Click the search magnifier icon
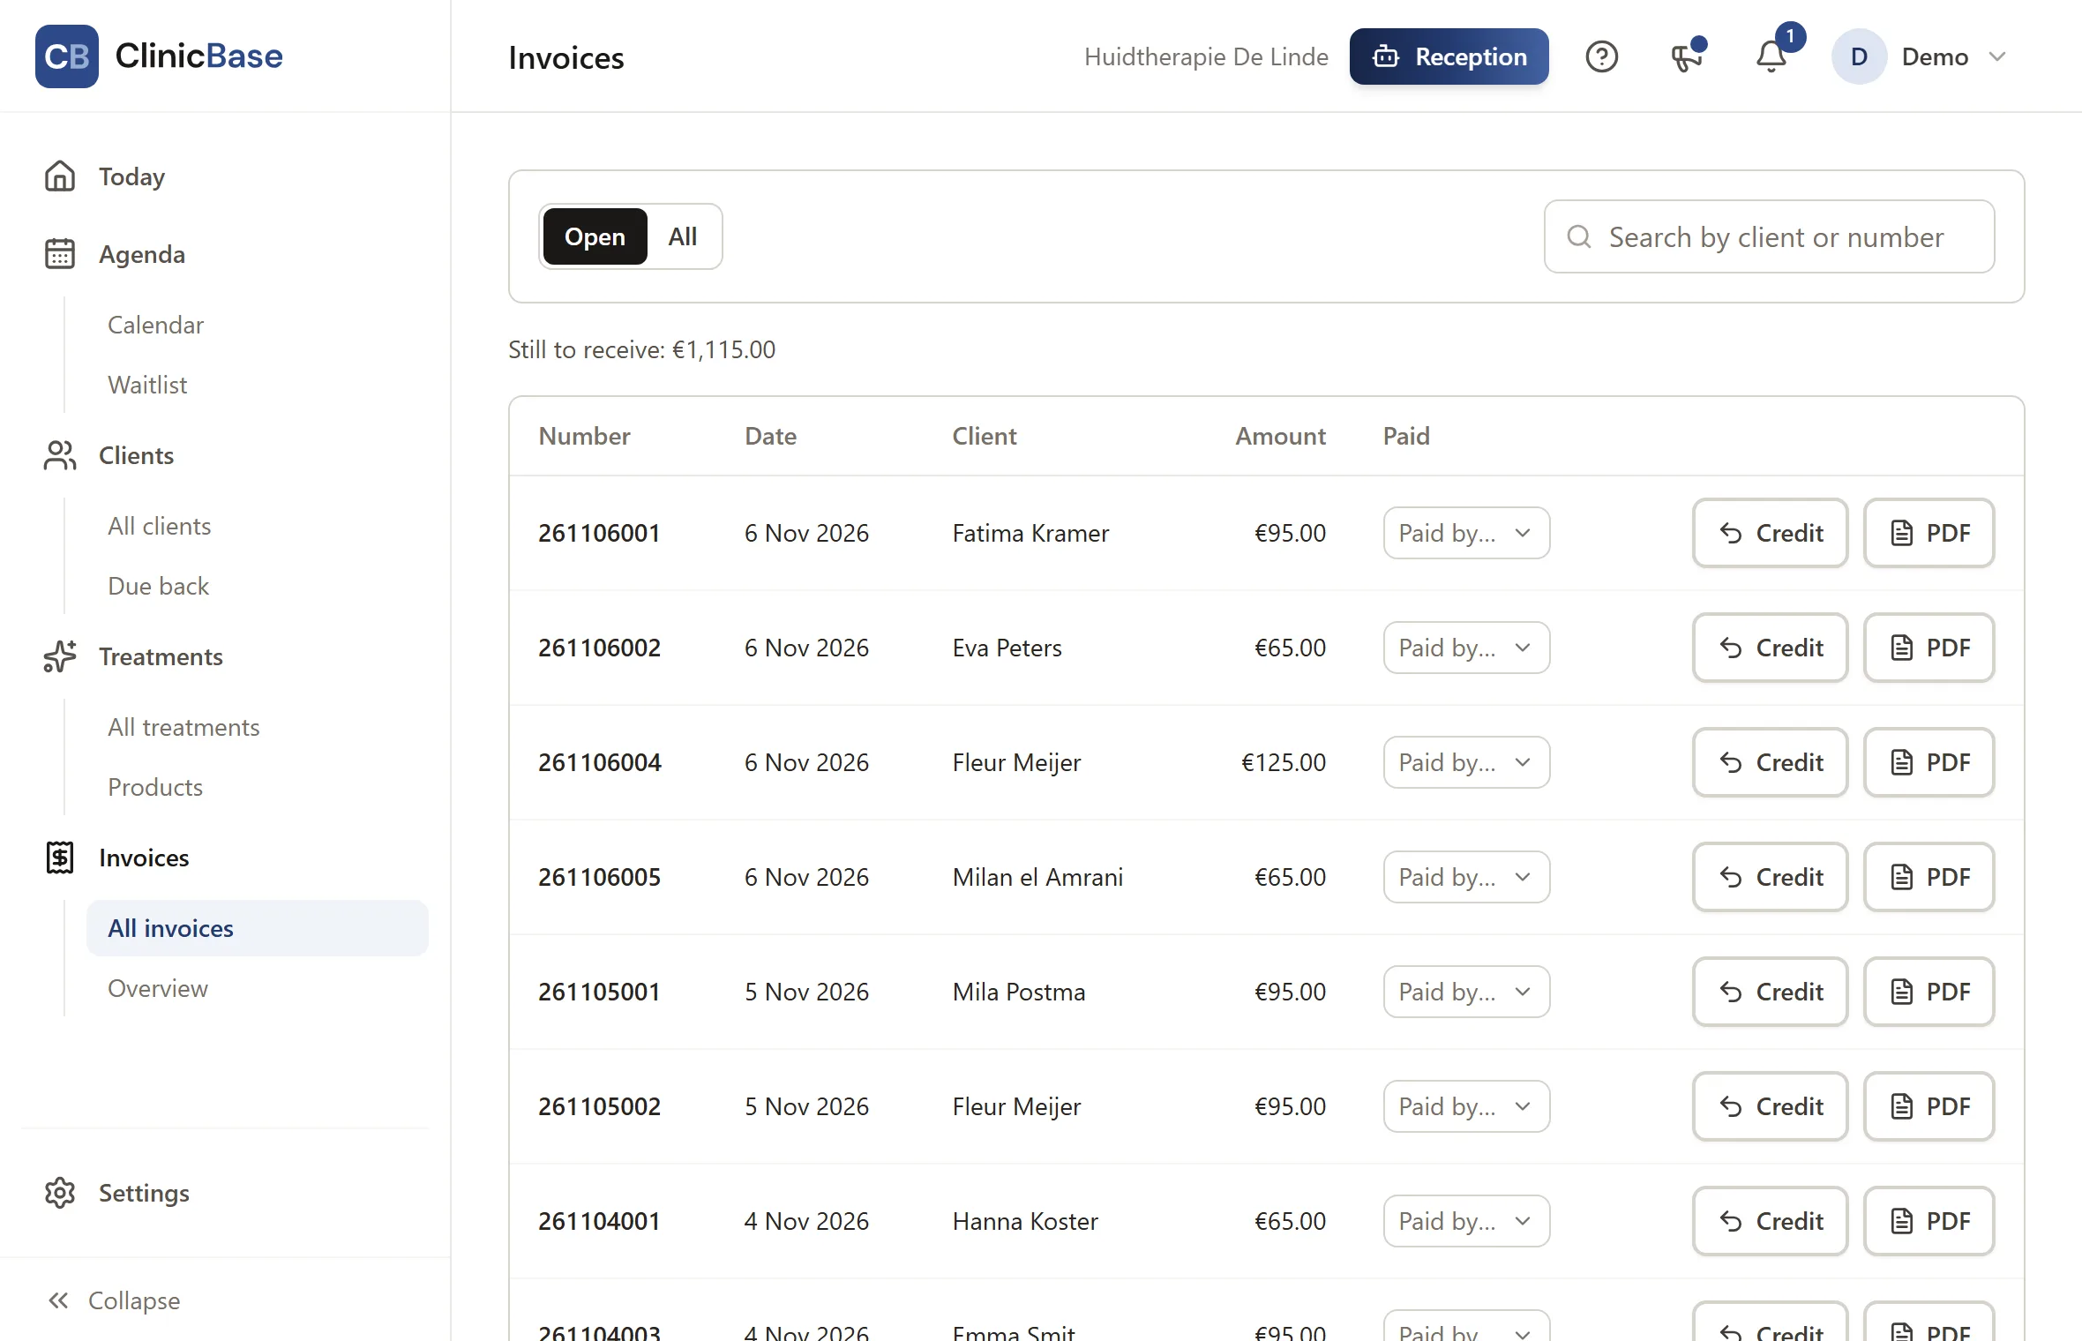Viewport: 2082px width, 1341px height. 1579,236
